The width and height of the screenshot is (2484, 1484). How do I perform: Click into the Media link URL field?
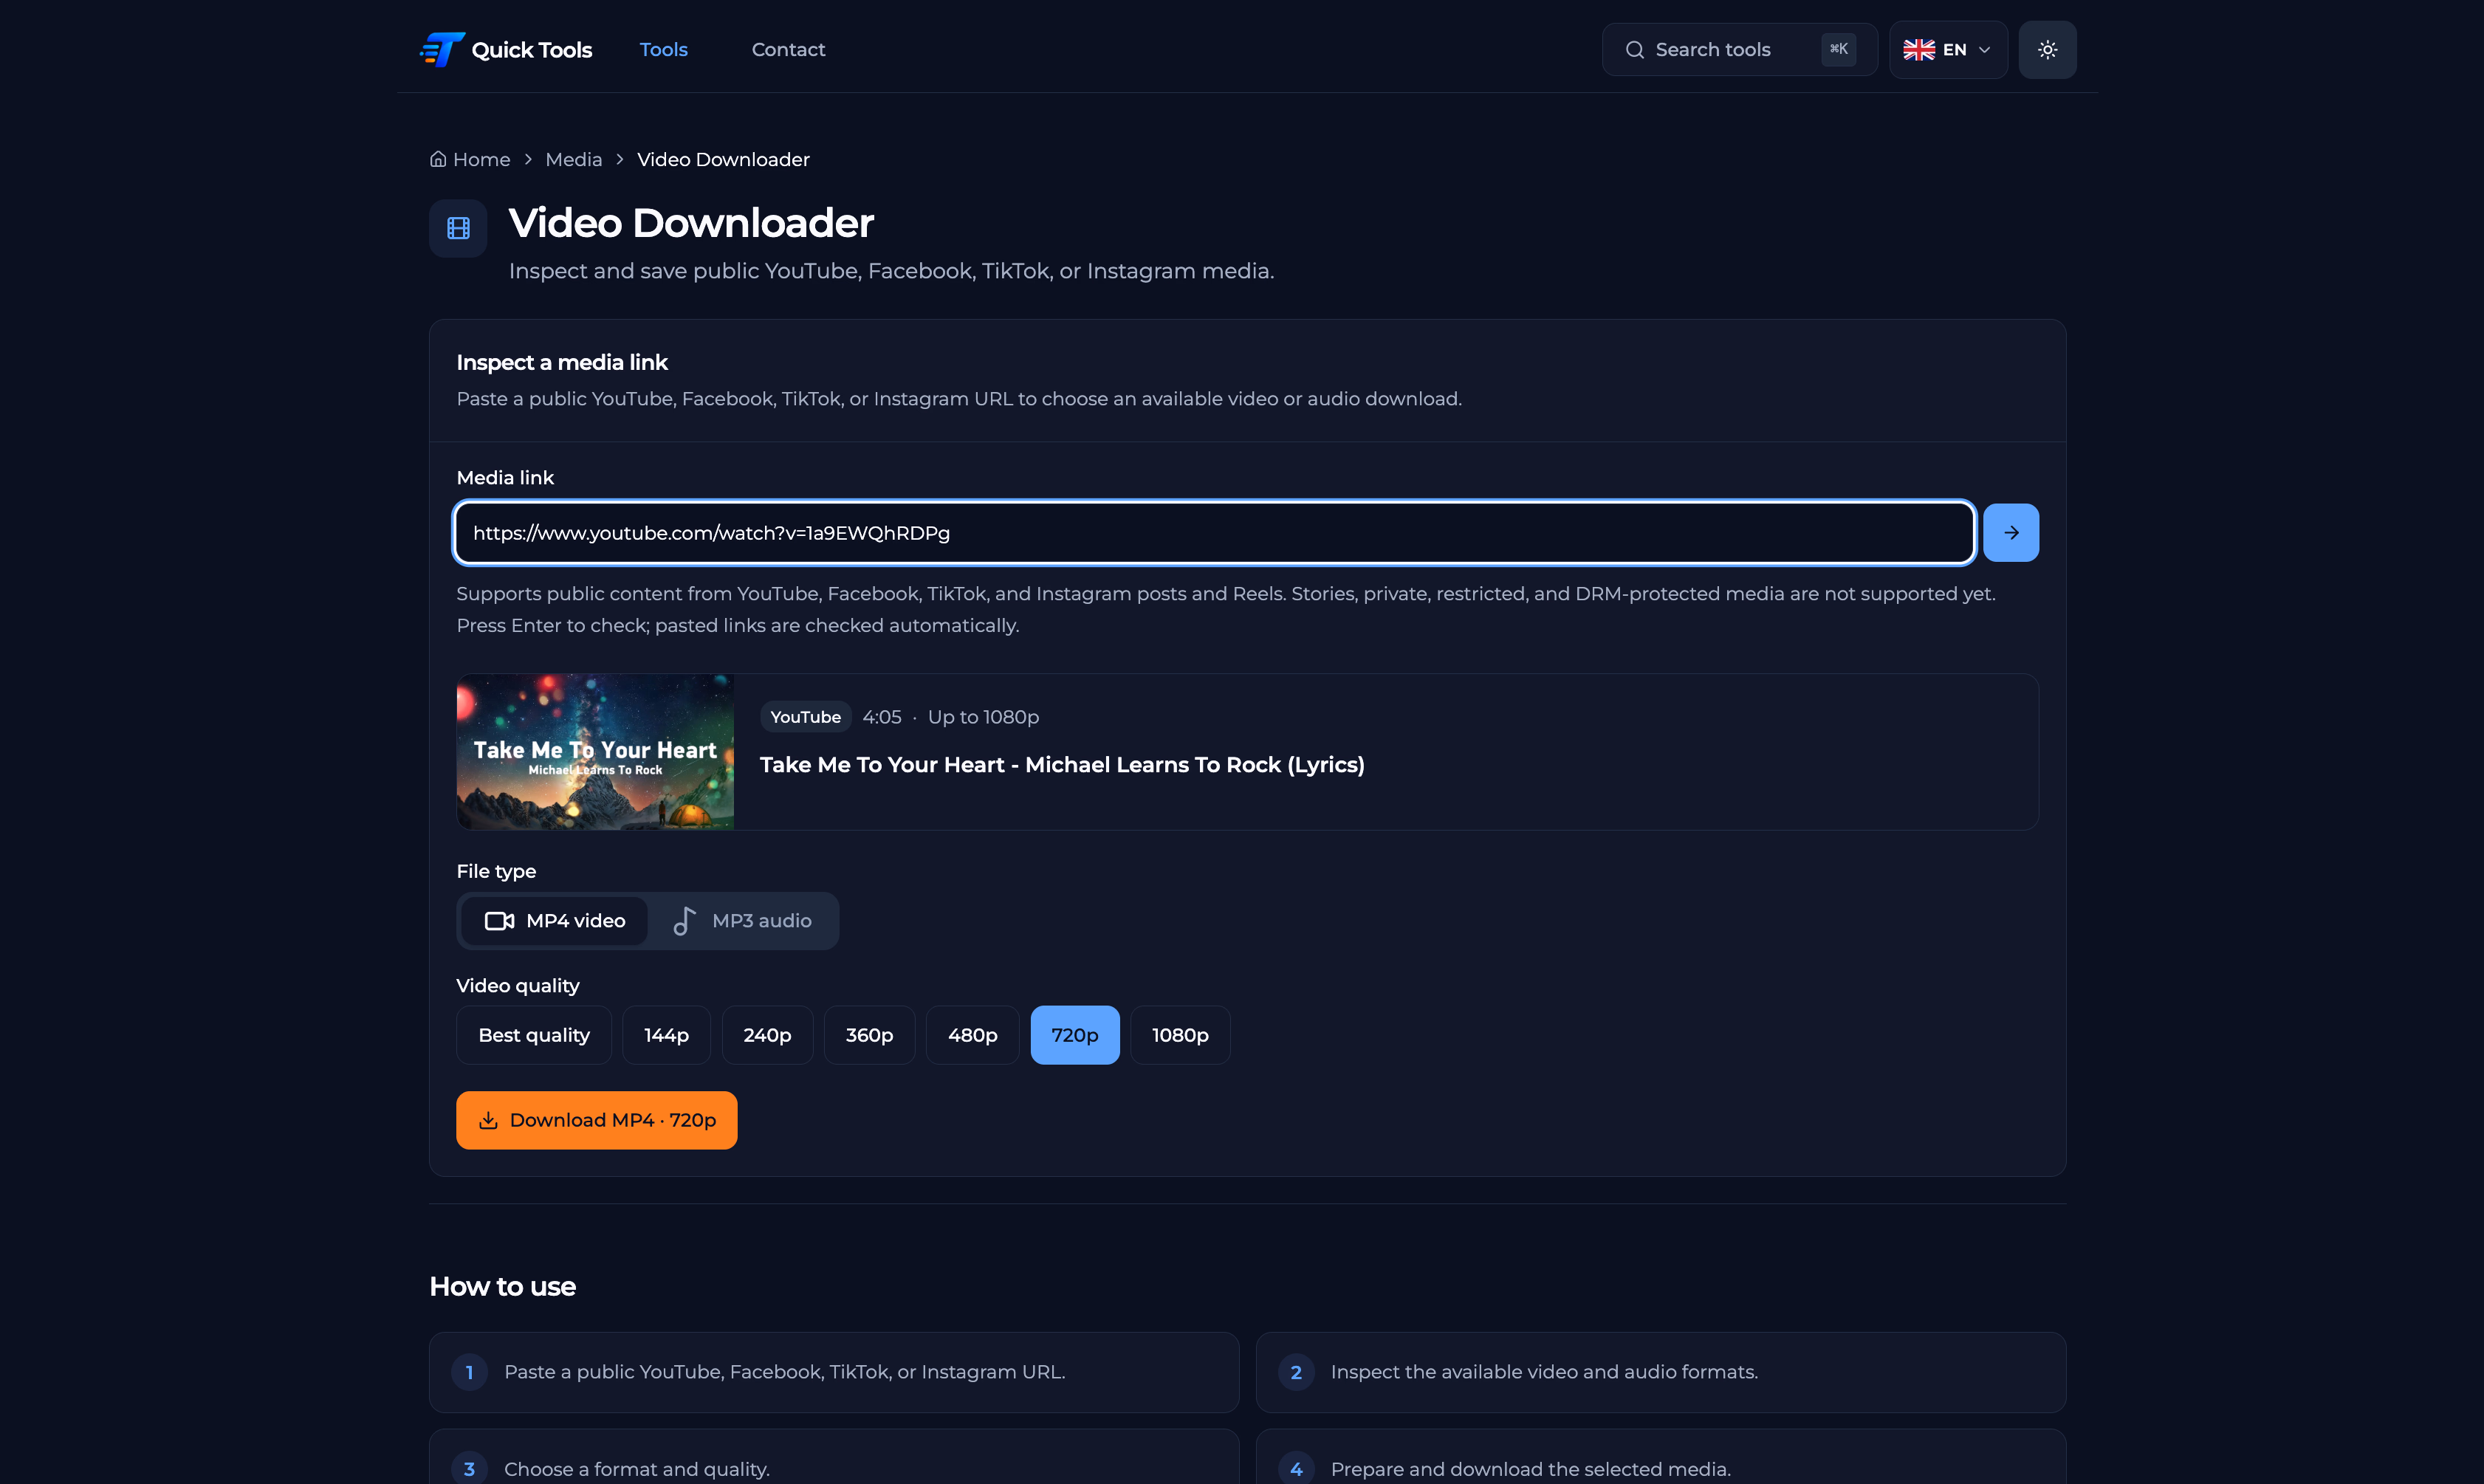[x=1214, y=533]
